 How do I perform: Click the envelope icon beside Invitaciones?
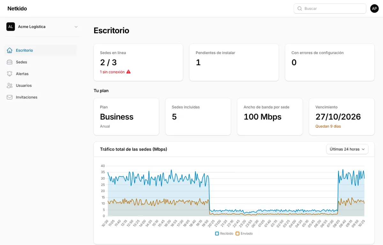tap(10, 97)
